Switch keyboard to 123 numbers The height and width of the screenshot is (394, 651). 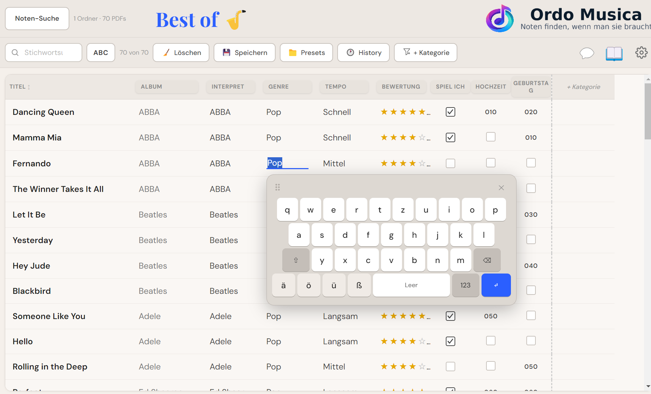tap(466, 285)
